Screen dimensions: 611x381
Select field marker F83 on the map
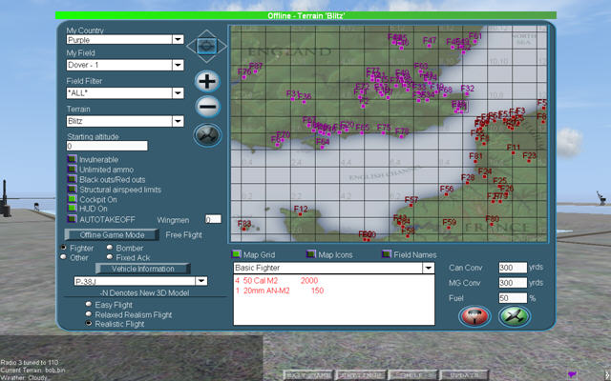pyautogui.click(x=243, y=229)
